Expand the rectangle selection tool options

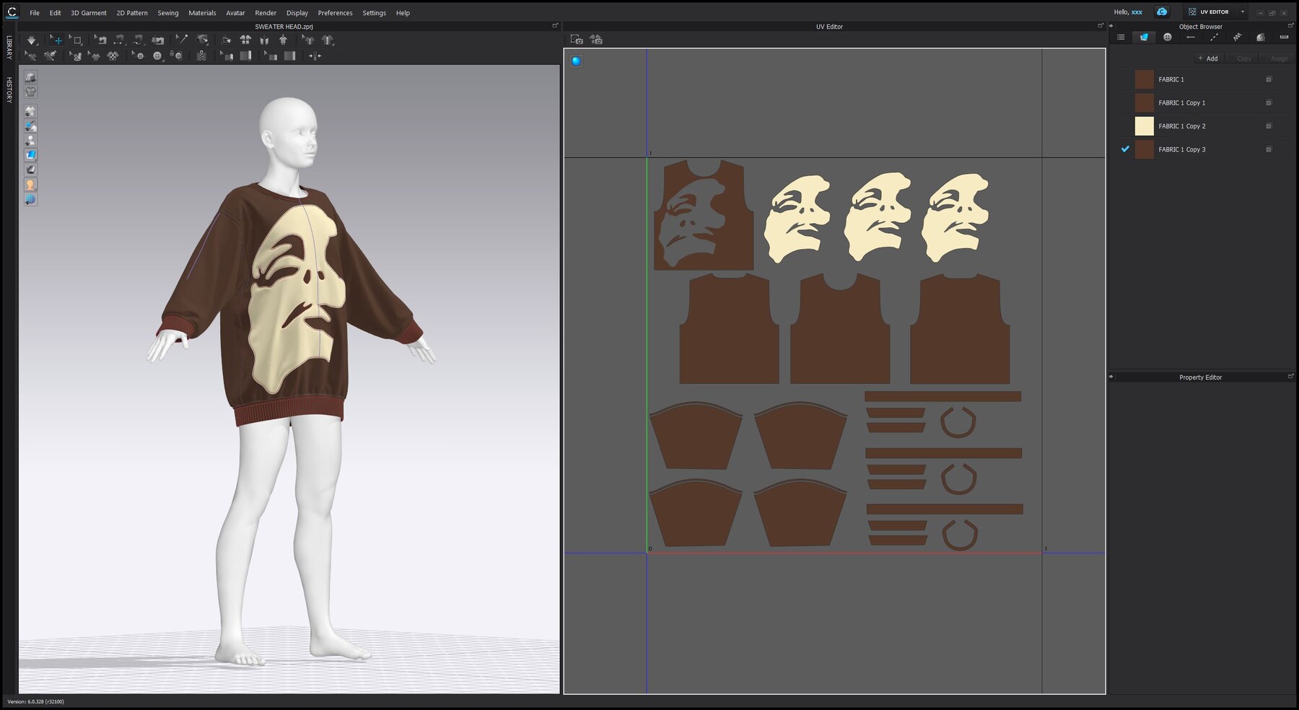[82, 45]
